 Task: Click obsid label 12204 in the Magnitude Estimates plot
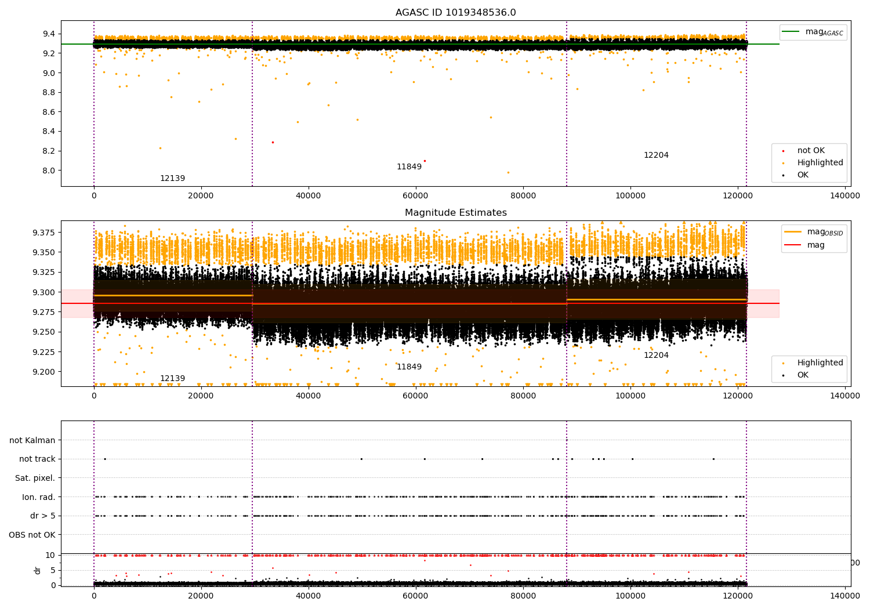coord(656,356)
